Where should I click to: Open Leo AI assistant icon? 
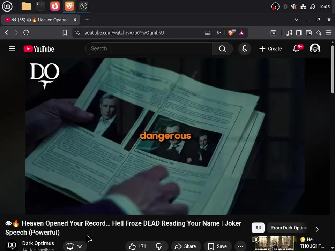[x=319, y=33]
